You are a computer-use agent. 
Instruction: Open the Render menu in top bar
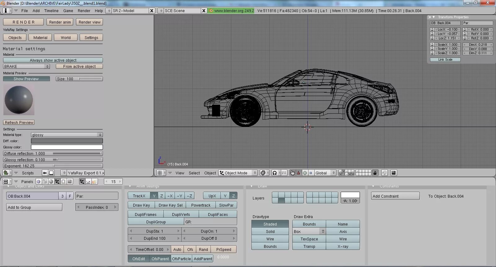[84, 11]
